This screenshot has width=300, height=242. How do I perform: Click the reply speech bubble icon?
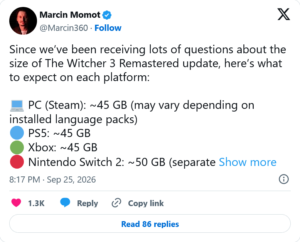[x=65, y=203]
